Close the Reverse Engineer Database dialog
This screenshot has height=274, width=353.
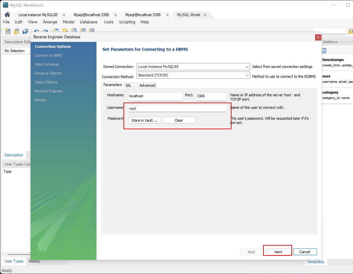(x=318, y=38)
